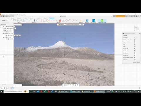Image resolution: width=141 pixels, height=106 pixels.
Task: Select the Fillet sketch tool
Action: point(31,20)
